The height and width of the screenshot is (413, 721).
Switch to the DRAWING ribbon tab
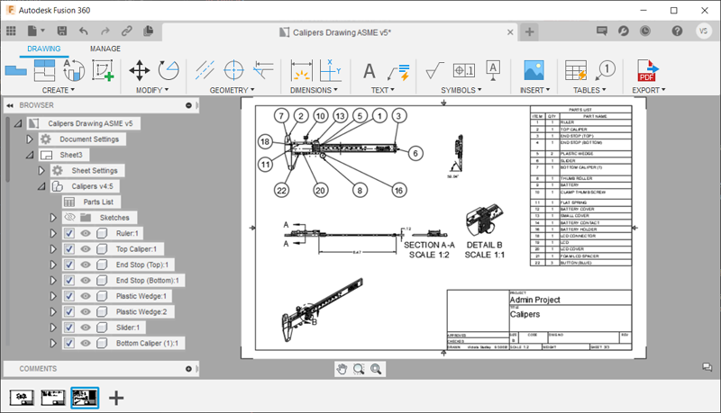[x=43, y=49]
